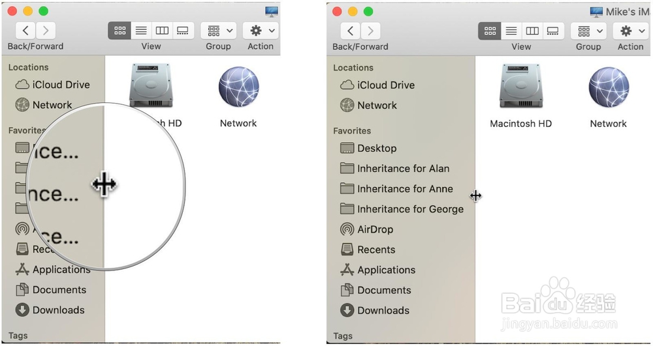
Task: Select Network in right window sidebar
Action: coord(368,105)
